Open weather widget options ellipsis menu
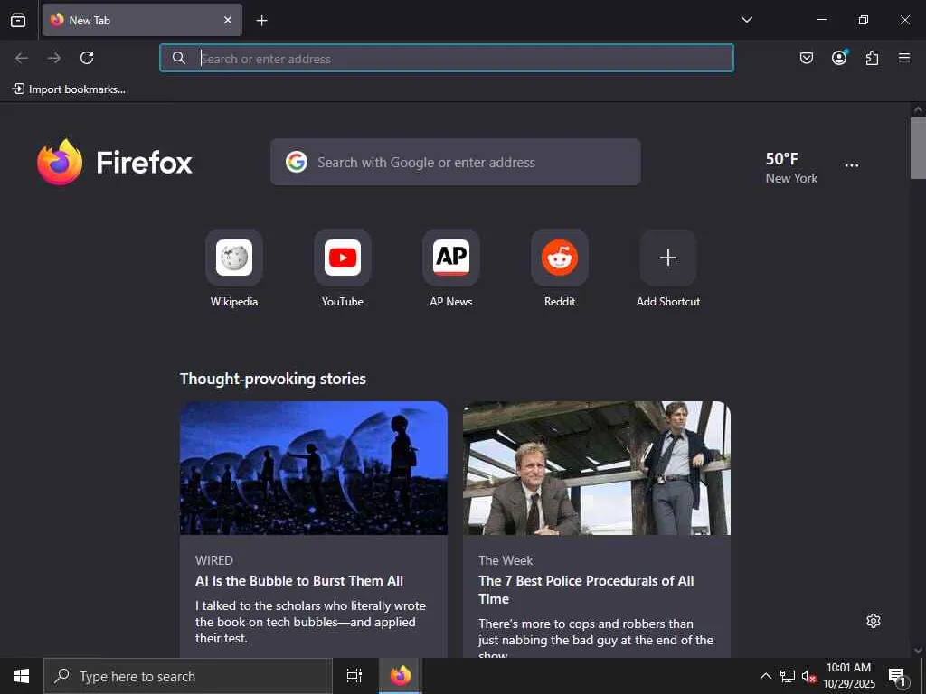The width and height of the screenshot is (926, 694). (852, 166)
